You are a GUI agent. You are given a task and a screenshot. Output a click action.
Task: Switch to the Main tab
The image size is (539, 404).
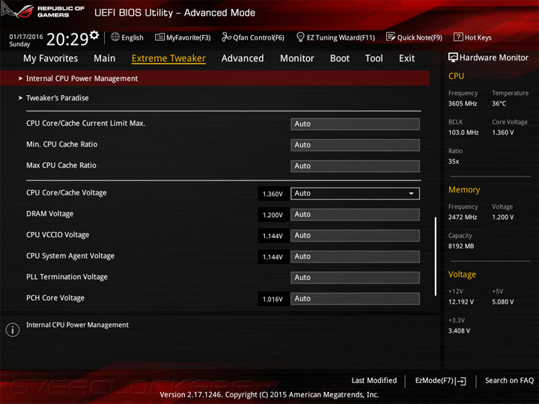pos(105,58)
